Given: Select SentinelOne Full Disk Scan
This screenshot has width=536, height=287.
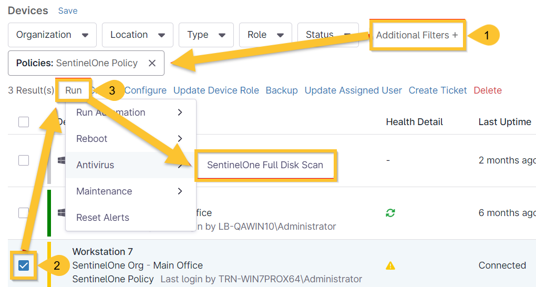Looking at the screenshot, I should (265, 165).
